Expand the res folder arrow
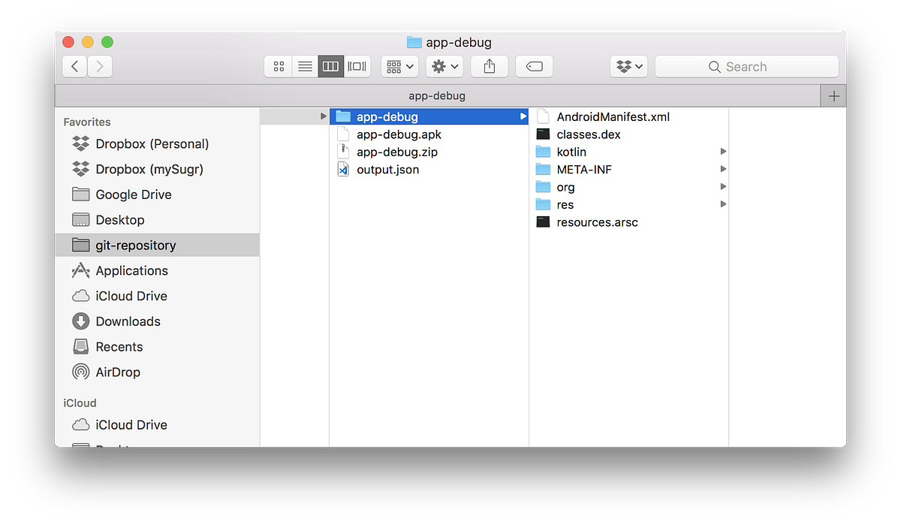 pyautogui.click(x=723, y=204)
